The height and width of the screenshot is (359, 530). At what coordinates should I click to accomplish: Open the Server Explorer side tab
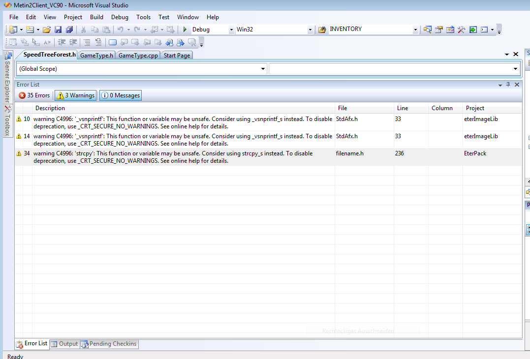click(7, 78)
